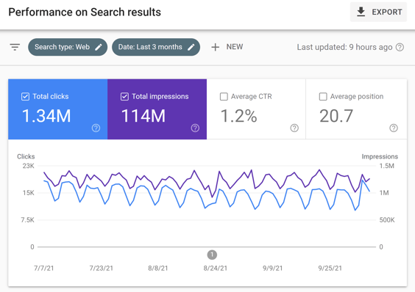The height and width of the screenshot is (292, 415).
Task: Edit pencil icon on Search type chip
Action: [x=99, y=47]
